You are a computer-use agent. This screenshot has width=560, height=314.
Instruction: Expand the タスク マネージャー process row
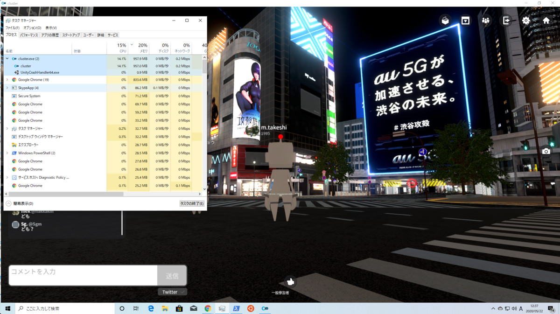point(7,128)
